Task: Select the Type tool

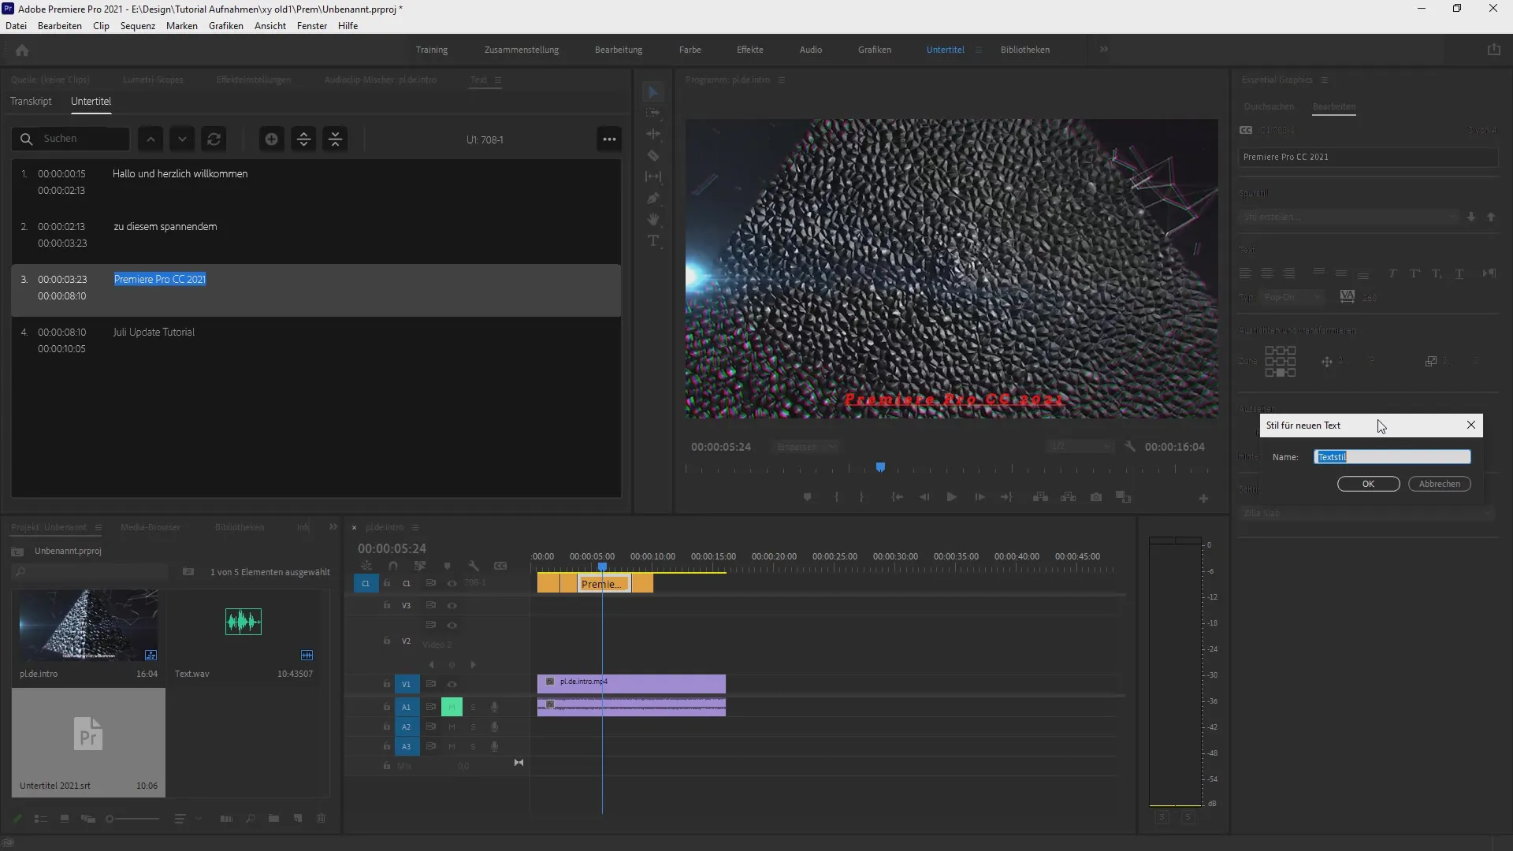Action: click(x=653, y=240)
